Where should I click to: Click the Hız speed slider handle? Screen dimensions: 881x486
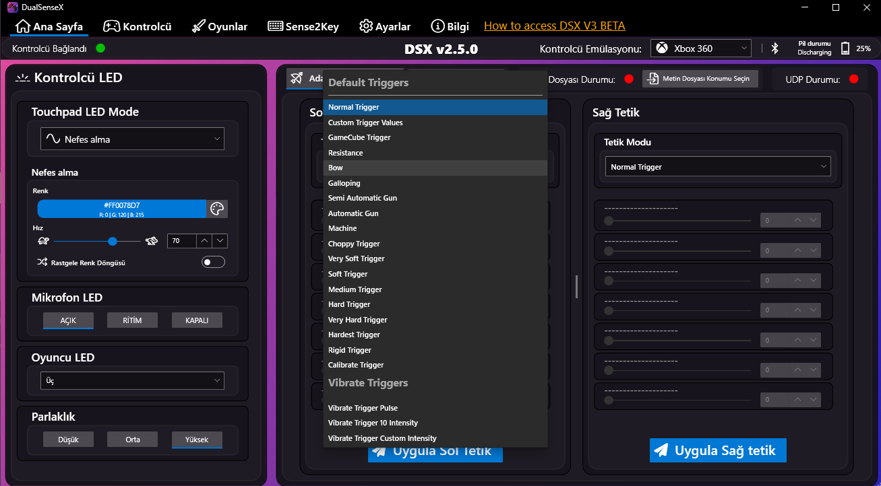coord(113,241)
